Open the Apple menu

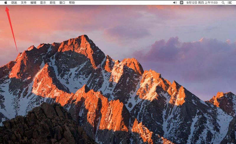point(6,2)
